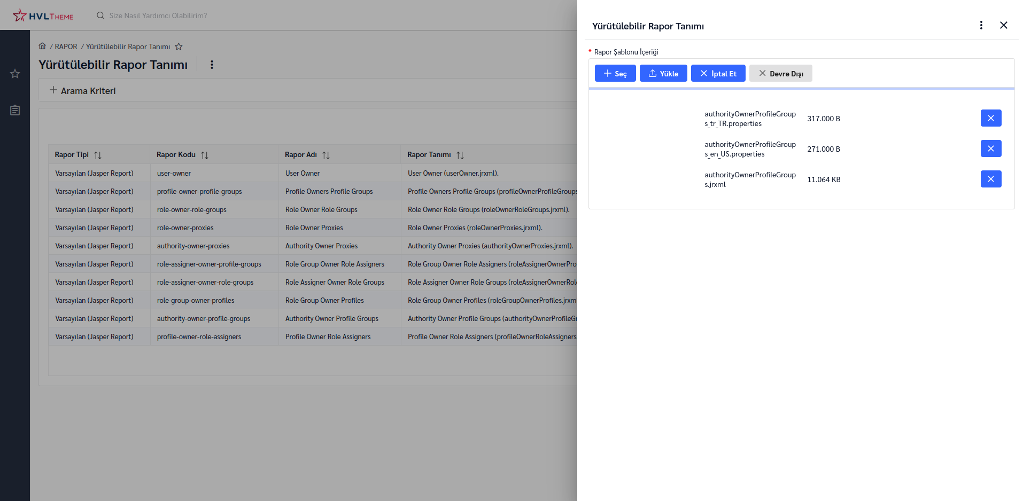Expand the Arama Kriteri section

(83, 90)
